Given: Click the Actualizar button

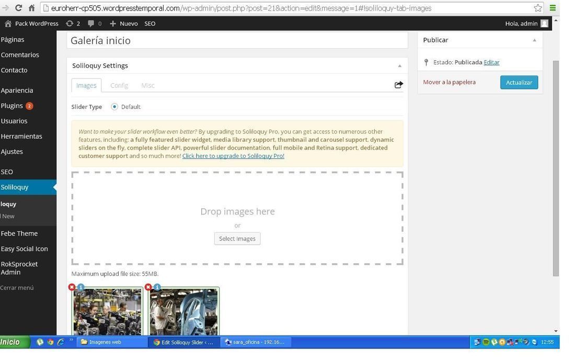Looking at the screenshot, I should click(x=519, y=83).
